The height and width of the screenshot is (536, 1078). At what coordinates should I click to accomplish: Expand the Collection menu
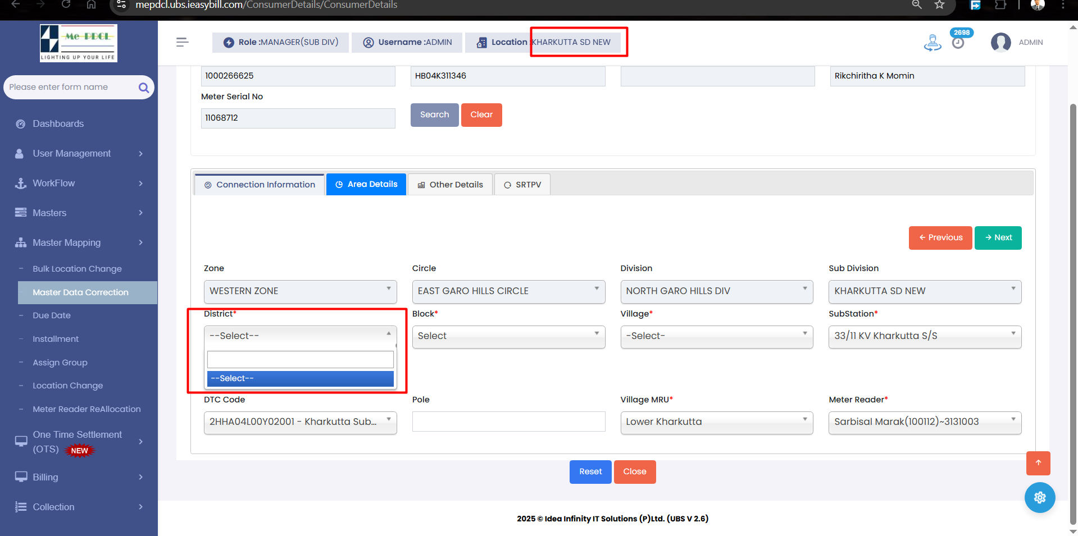coord(79,507)
